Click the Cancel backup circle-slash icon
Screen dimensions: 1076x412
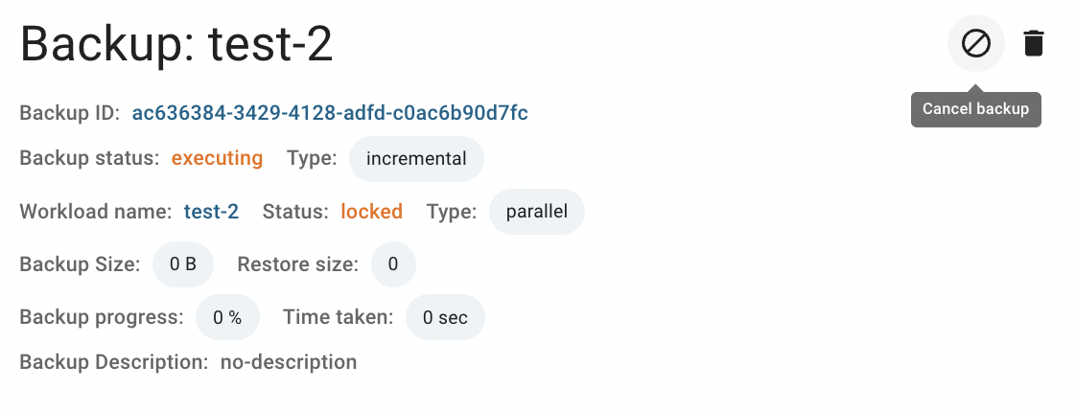pyautogui.click(x=976, y=43)
